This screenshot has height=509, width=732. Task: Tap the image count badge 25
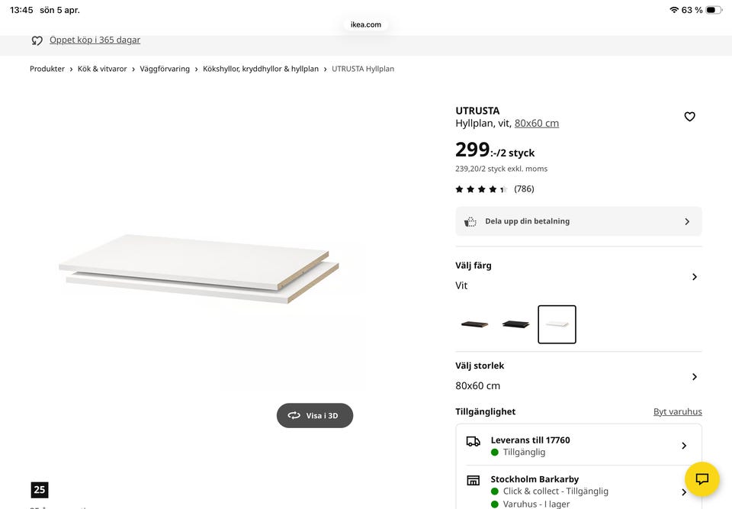[x=40, y=490]
